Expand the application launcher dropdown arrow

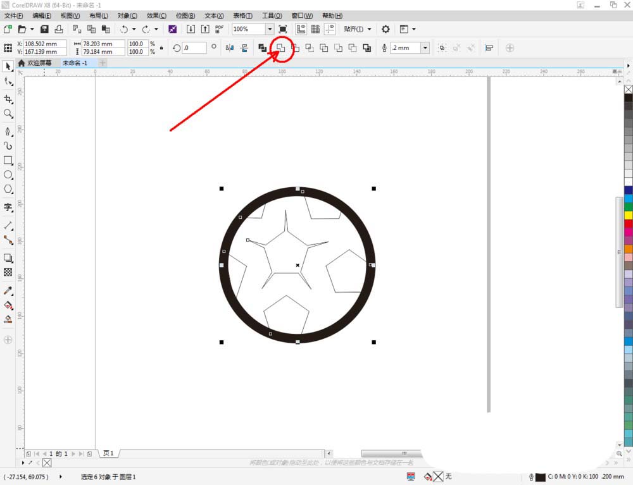414,29
